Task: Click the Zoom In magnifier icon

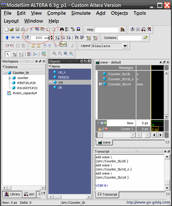Action: point(54,54)
